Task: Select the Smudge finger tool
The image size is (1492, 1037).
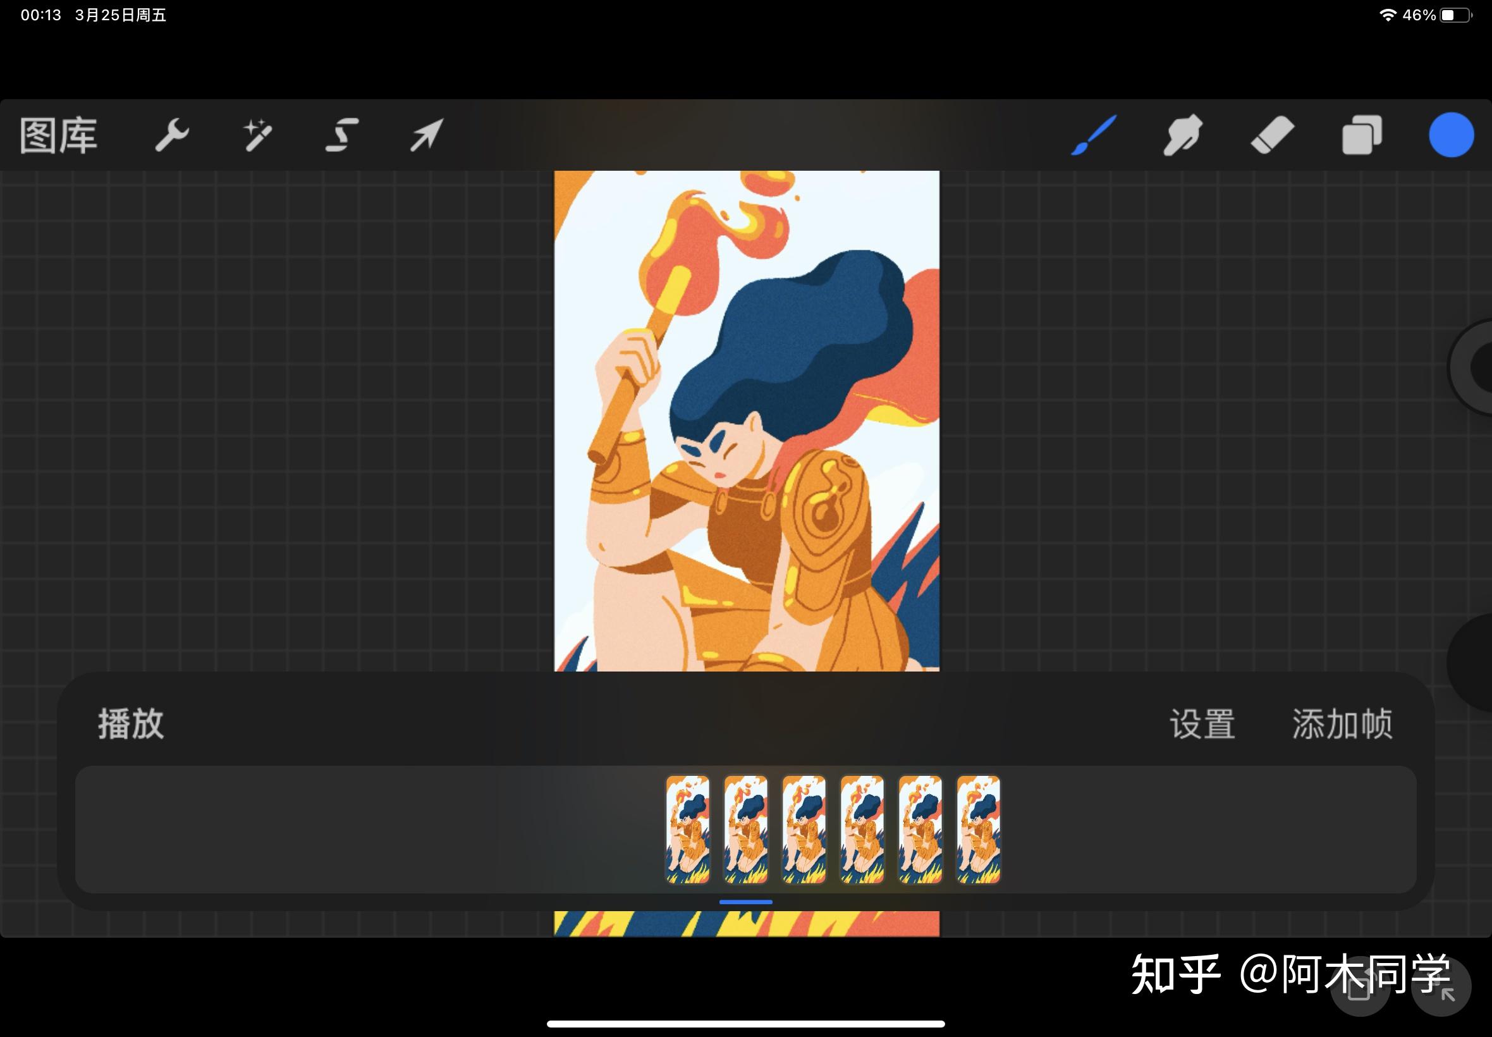Action: [x=1182, y=135]
